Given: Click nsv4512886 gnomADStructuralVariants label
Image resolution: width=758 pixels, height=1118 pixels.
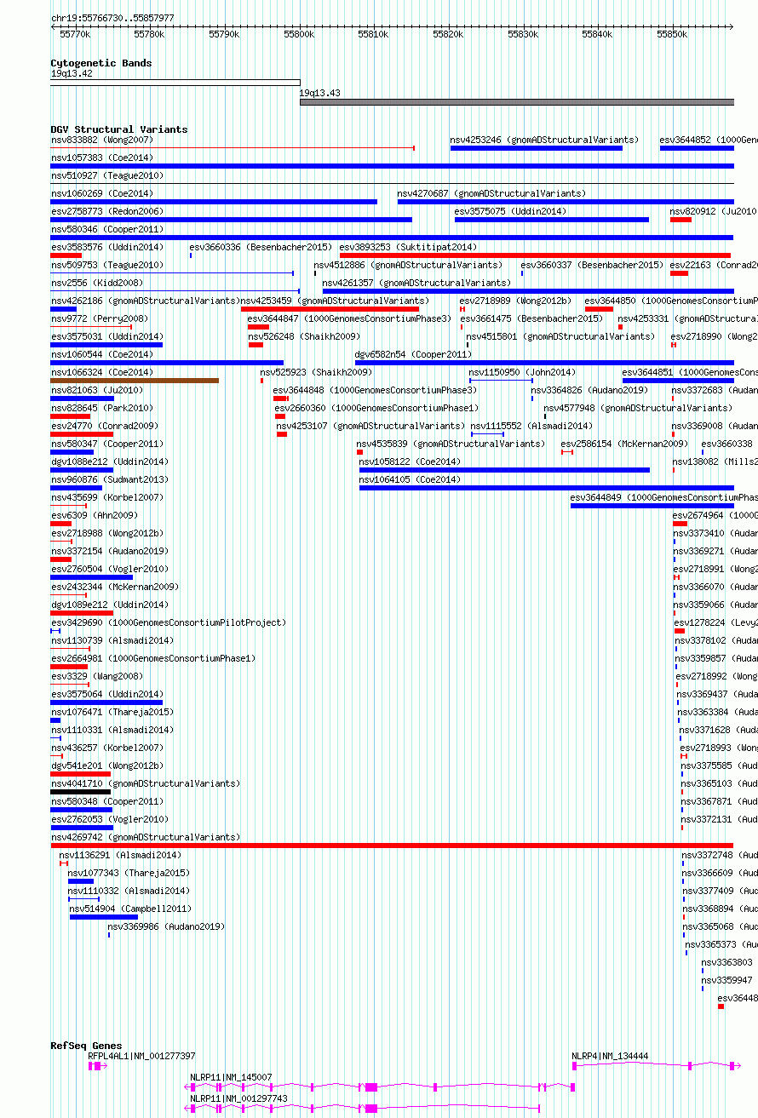Looking at the screenshot, I should [408, 265].
